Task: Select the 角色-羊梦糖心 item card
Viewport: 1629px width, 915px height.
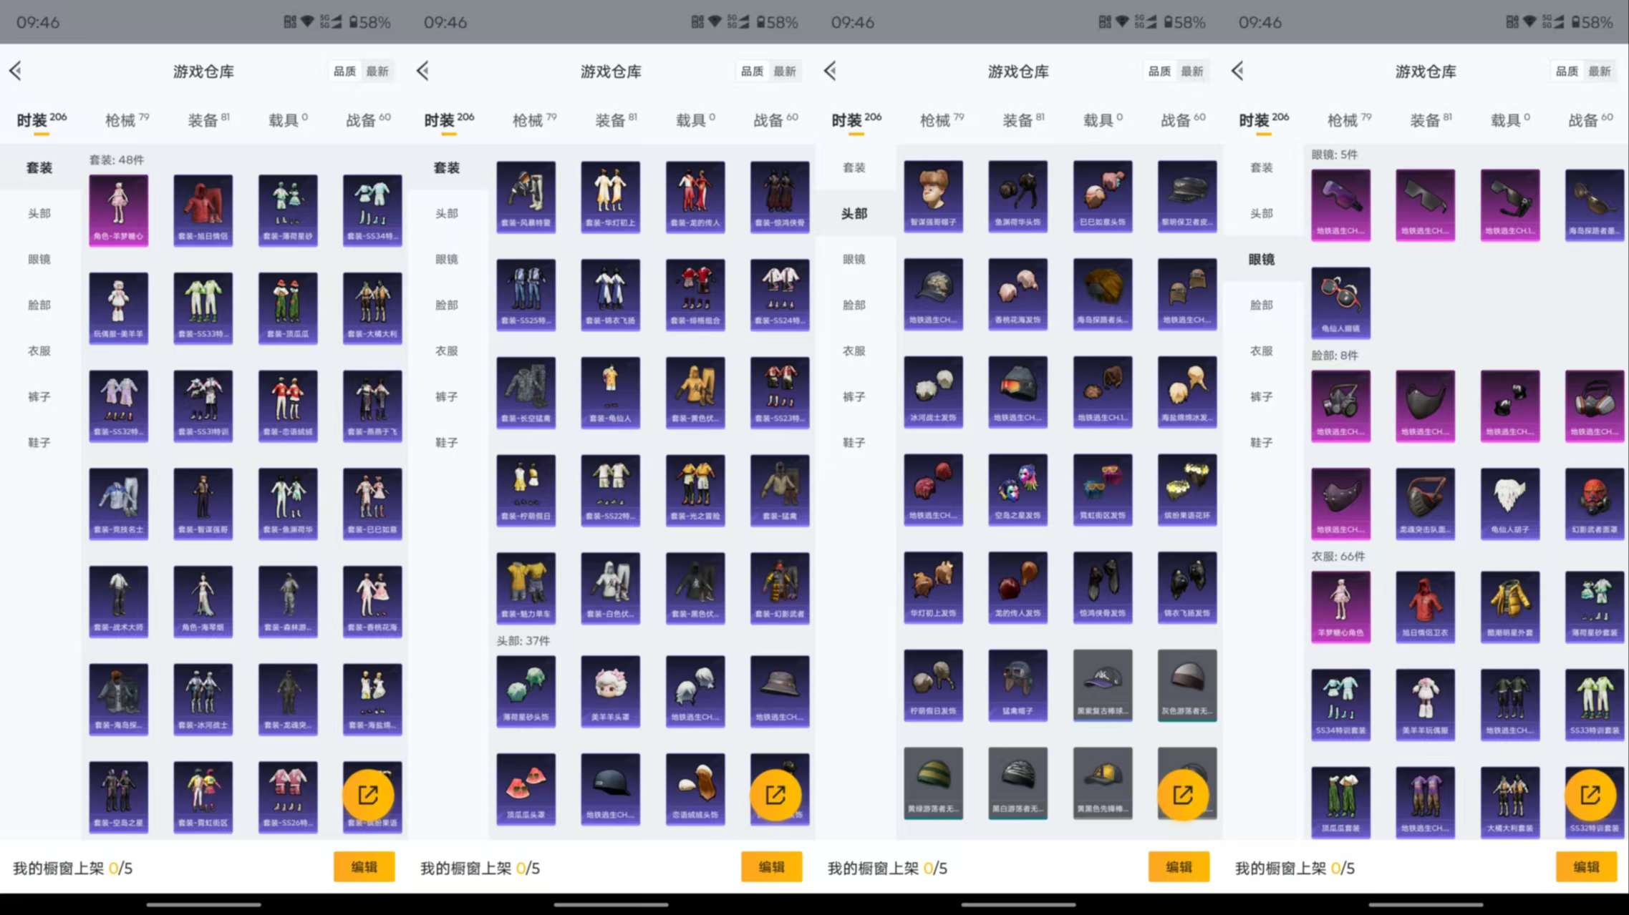Action: click(x=117, y=210)
